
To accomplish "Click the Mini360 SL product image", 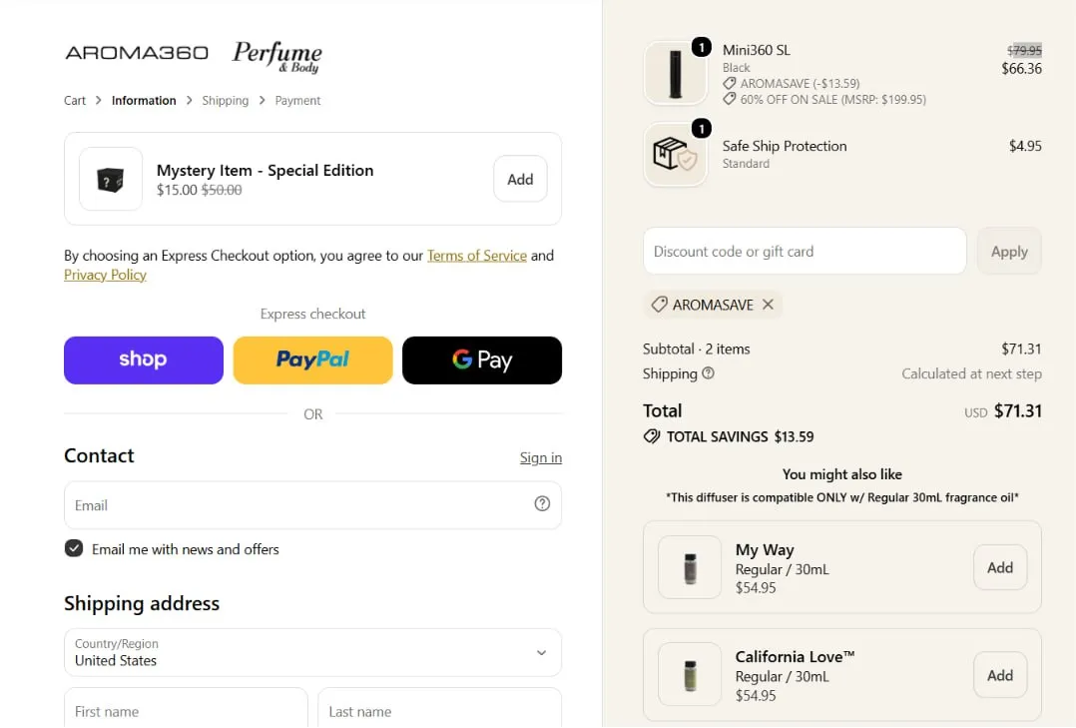I will tap(675, 74).
